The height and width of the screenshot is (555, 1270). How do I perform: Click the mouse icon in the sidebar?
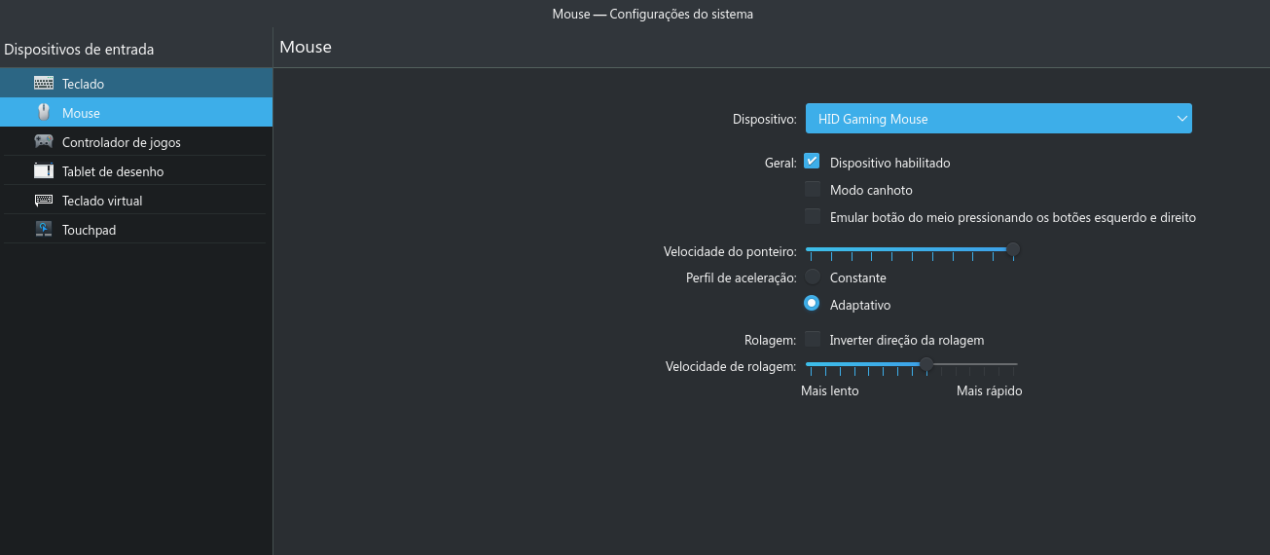(44, 113)
